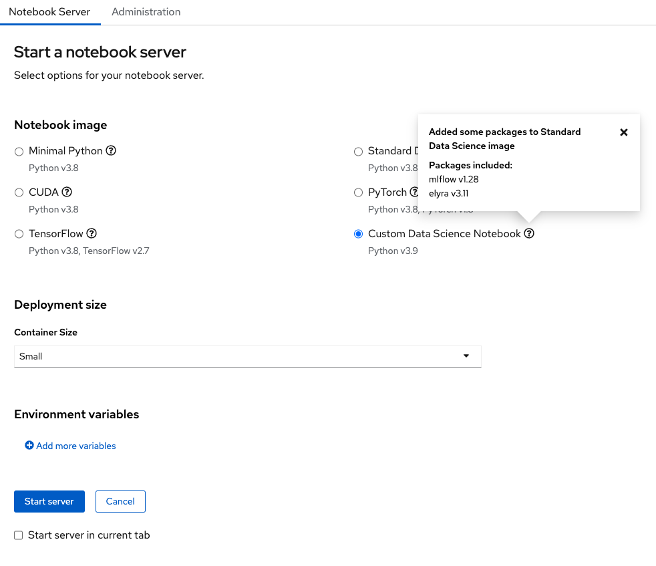Select the PyTorch radio button
656x566 pixels.
pos(358,192)
